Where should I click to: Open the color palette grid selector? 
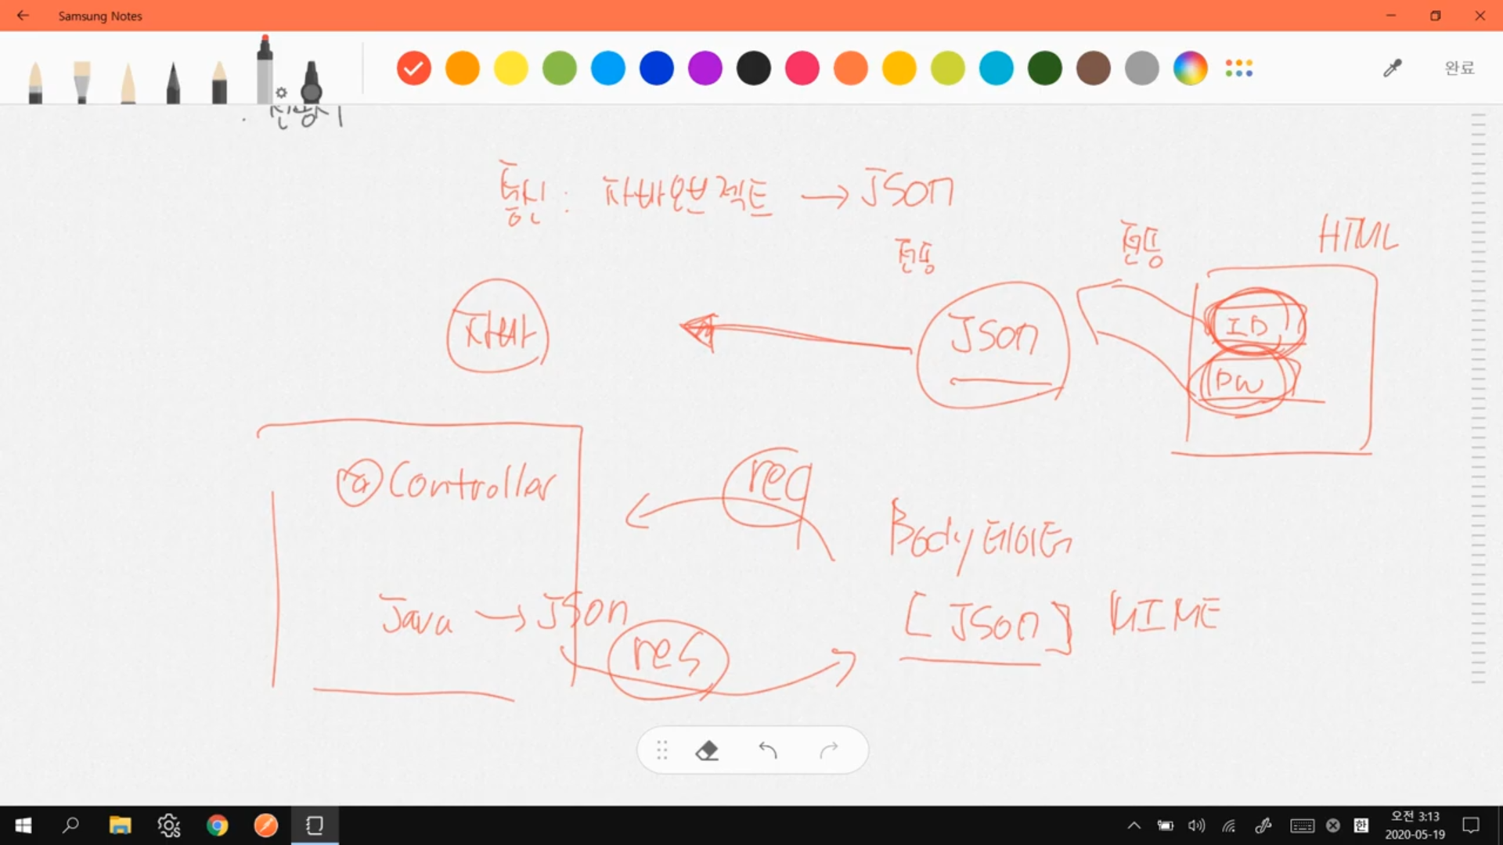[1239, 69]
